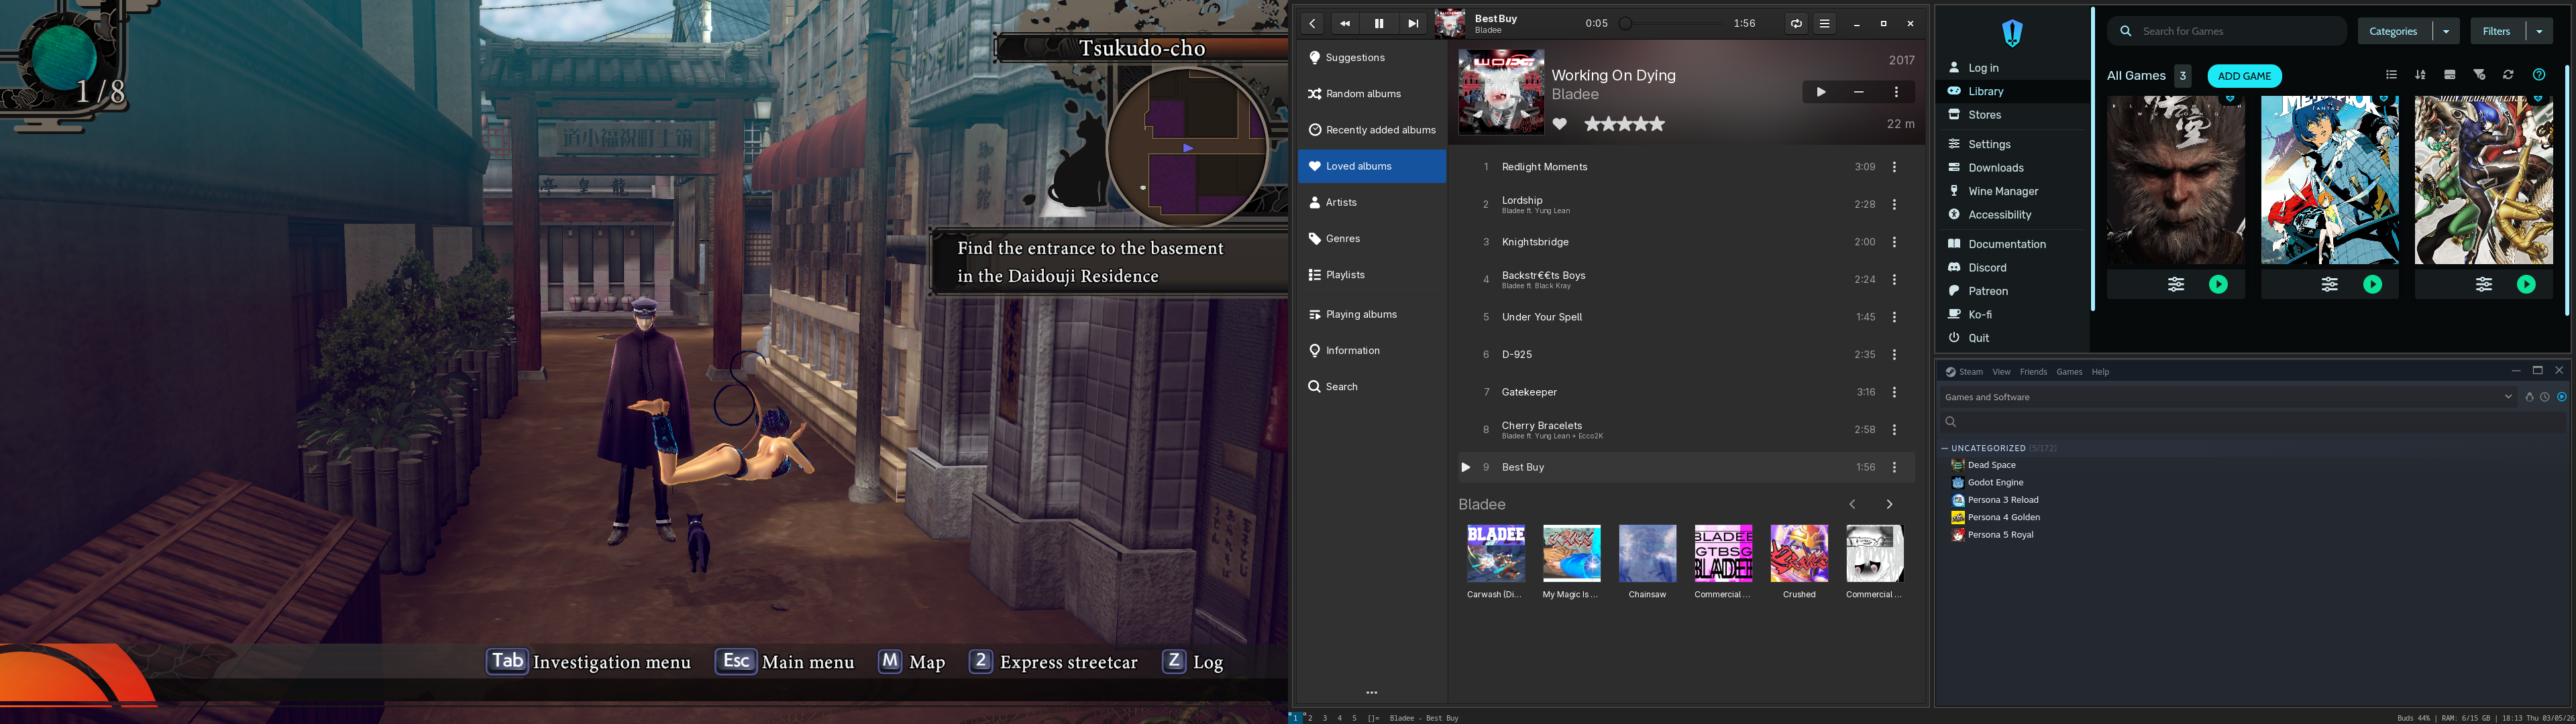
Task: Open the music player hamburger menu
Action: click(1824, 24)
